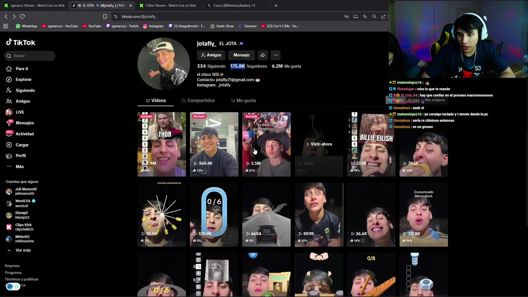Click browser back arrow
This screenshot has width=528, height=297.
[x=6, y=16]
